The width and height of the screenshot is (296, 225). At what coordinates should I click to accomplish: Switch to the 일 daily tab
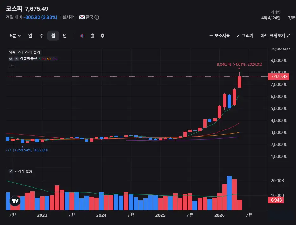pyautogui.click(x=30, y=36)
